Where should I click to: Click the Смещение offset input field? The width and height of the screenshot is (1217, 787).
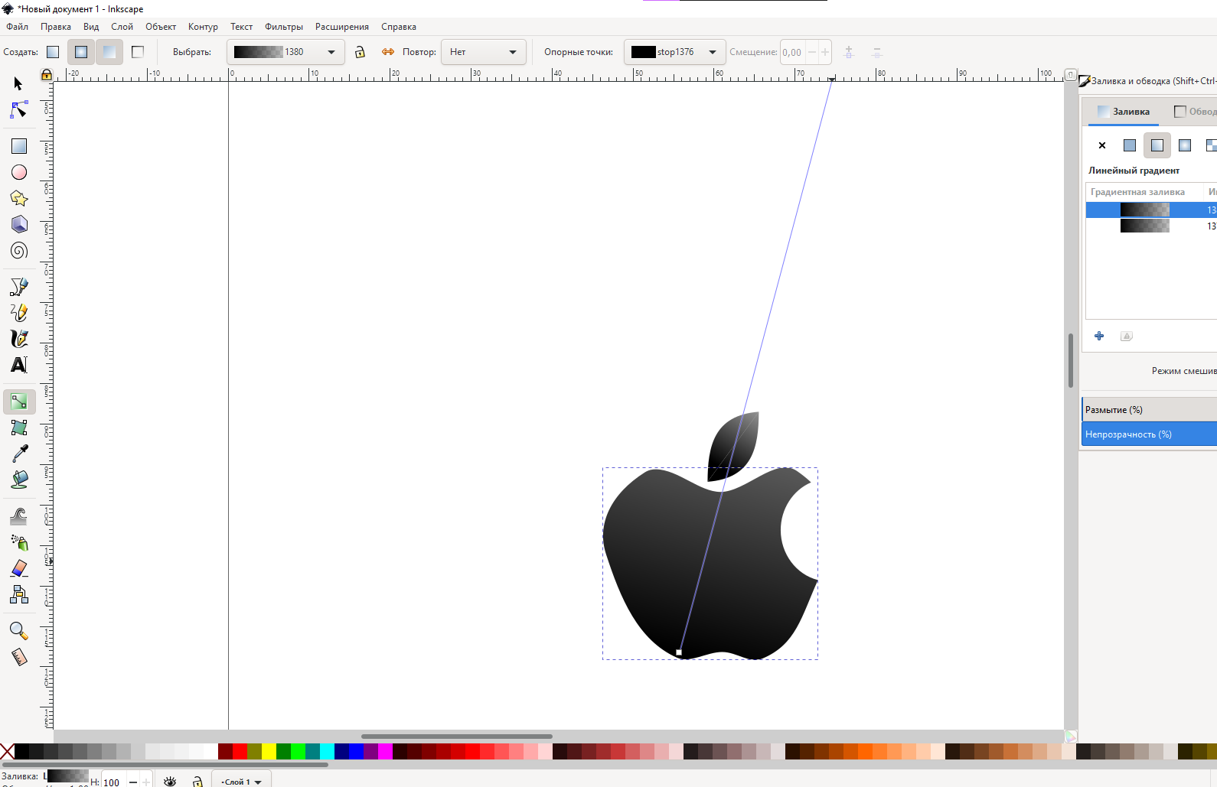coord(793,52)
